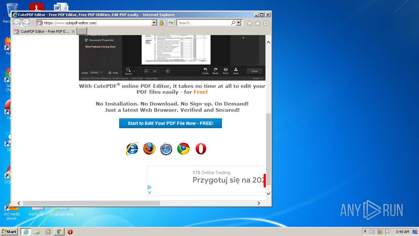Go forward with the IE Forward arrow

[26, 23]
